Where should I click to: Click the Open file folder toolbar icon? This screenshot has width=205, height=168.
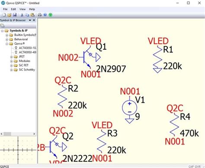[10, 15]
